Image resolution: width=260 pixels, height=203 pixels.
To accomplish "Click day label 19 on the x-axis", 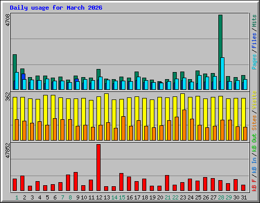I will tap(152, 197).
